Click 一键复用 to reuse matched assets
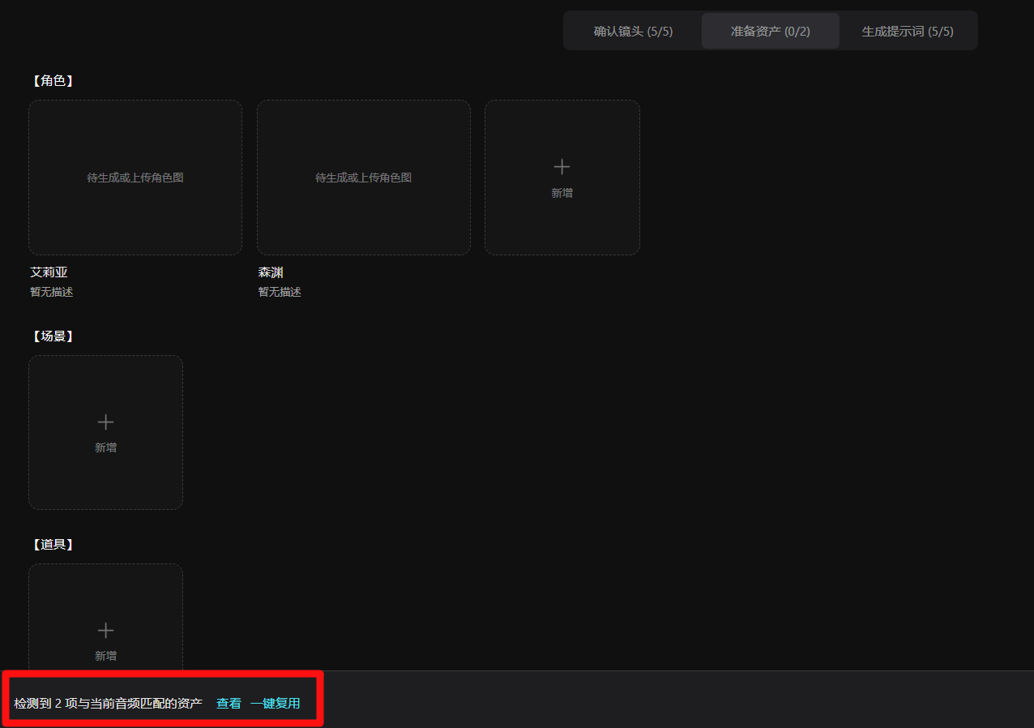This screenshot has height=728, width=1034. coord(276,703)
